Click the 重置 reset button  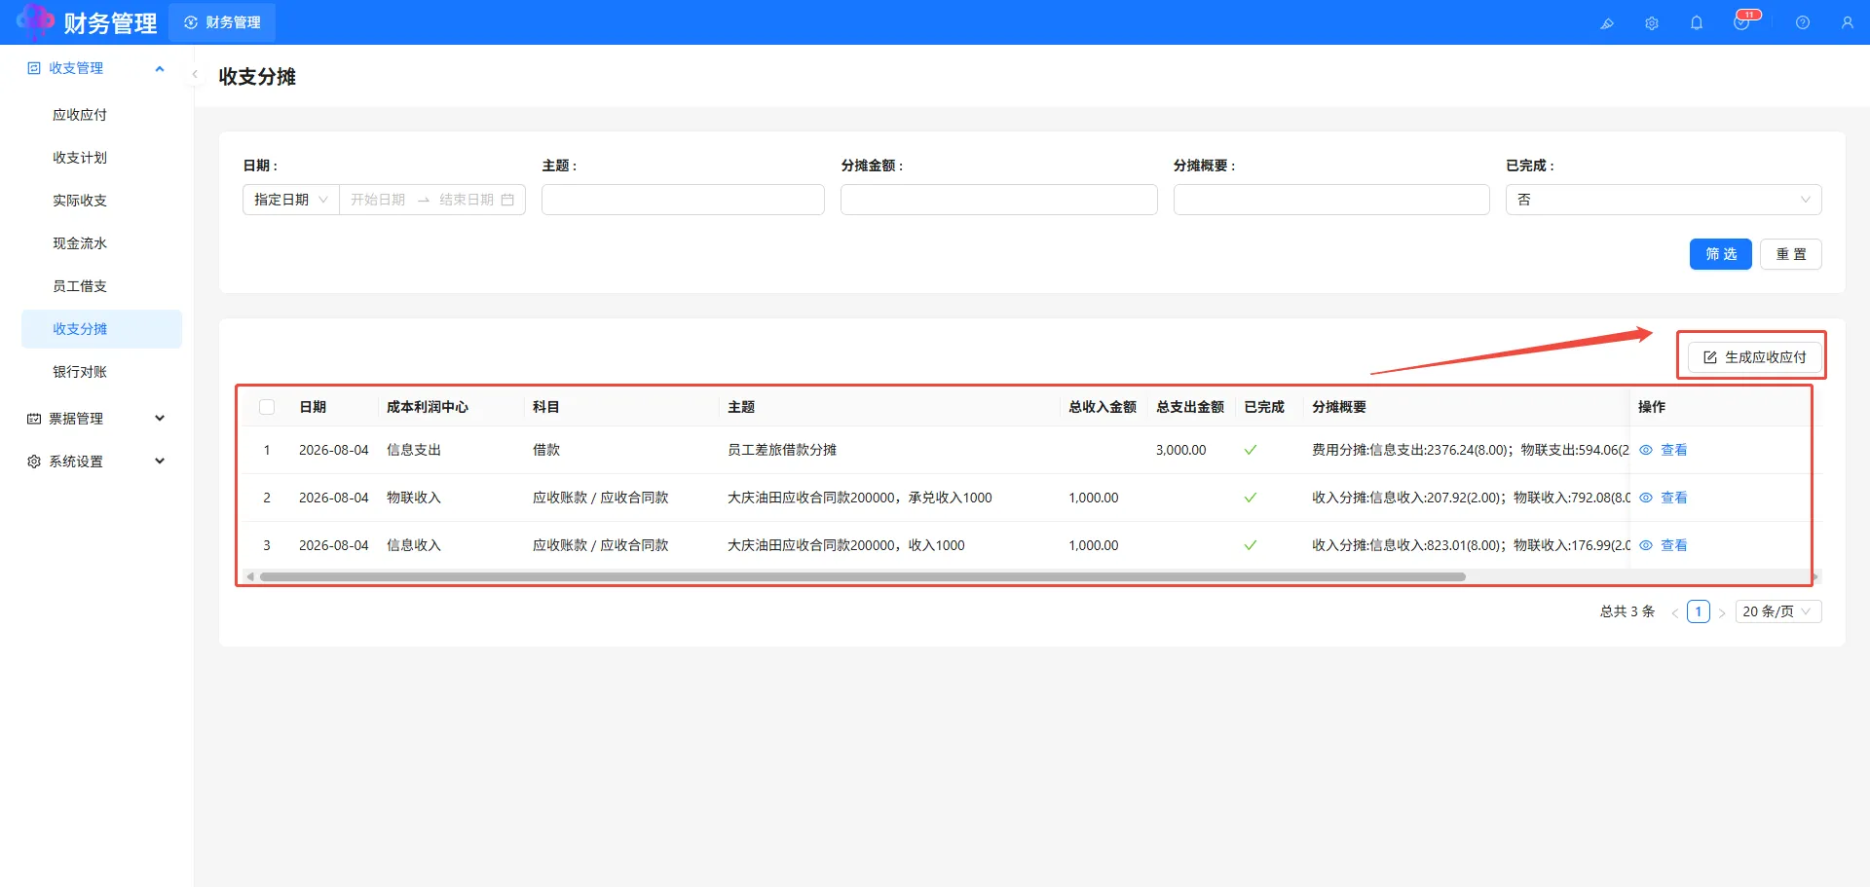(x=1790, y=254)
